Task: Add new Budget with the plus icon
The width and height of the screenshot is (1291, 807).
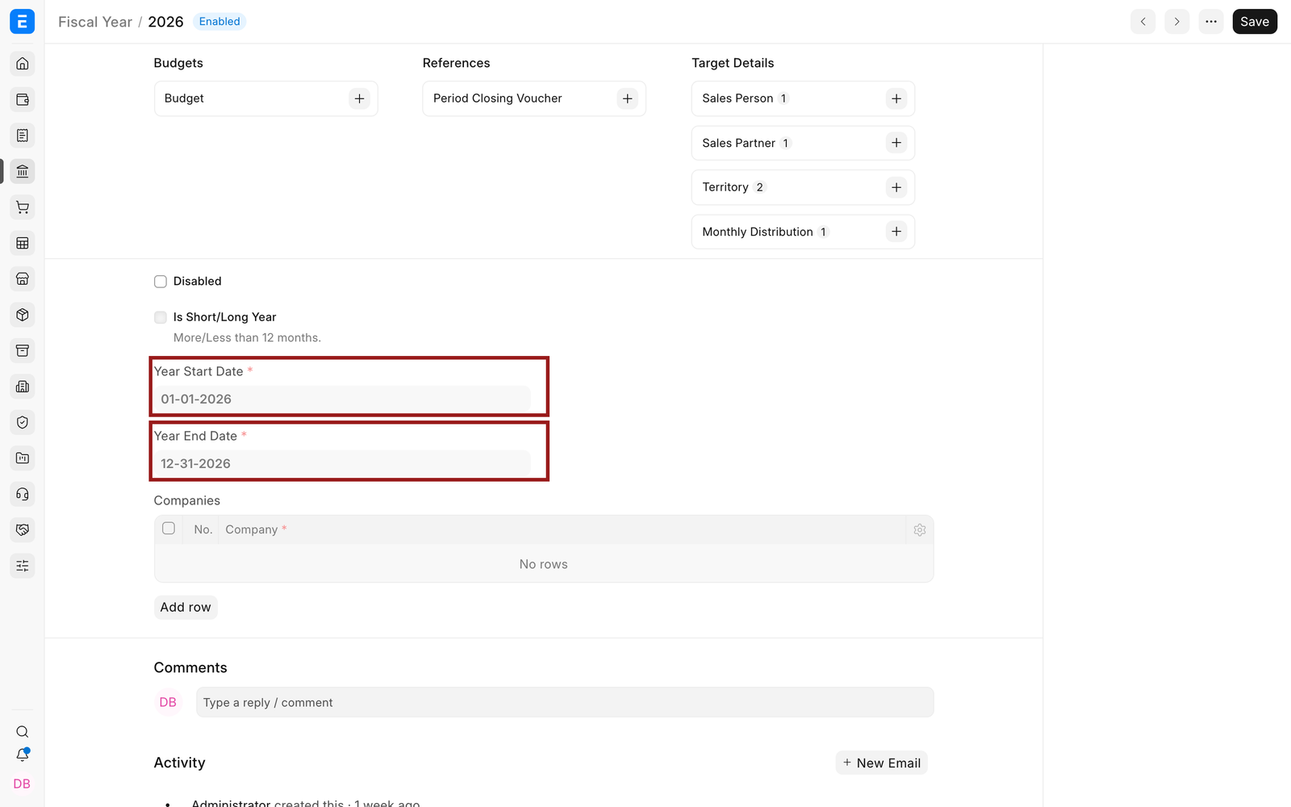Action: click(359, 98)
